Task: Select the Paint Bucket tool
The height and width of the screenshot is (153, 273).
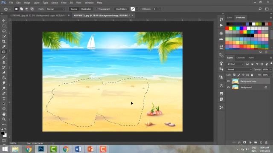Action: coord(4,78)
